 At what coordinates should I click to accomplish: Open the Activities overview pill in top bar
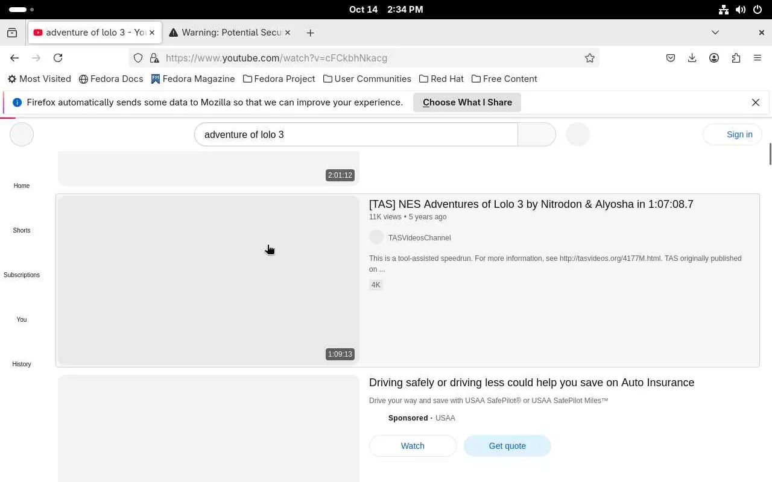click(x=22, y=10)
